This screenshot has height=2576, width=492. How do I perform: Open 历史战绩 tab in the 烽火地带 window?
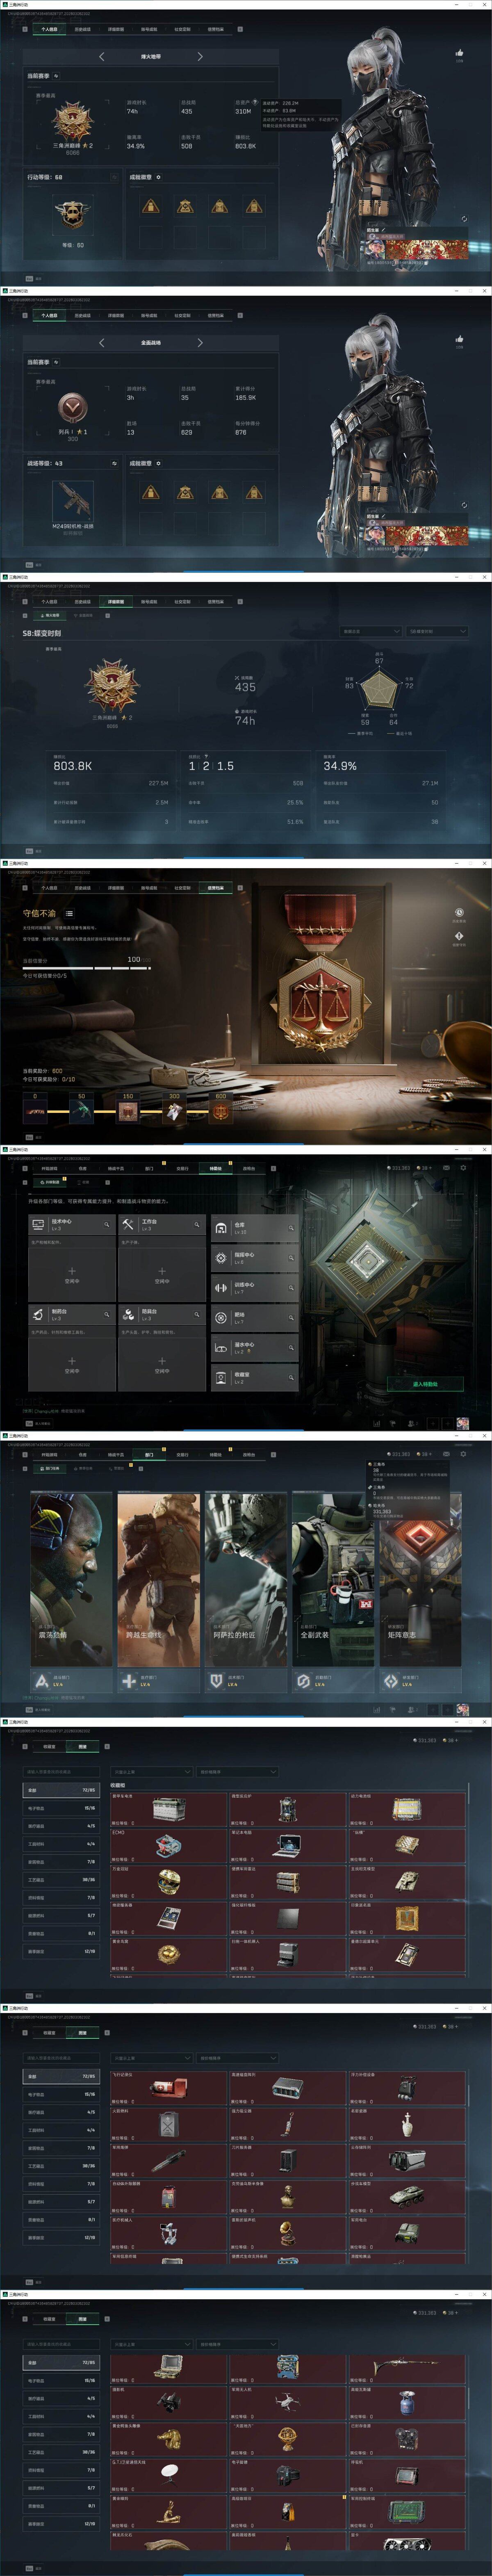pos(82,30)
